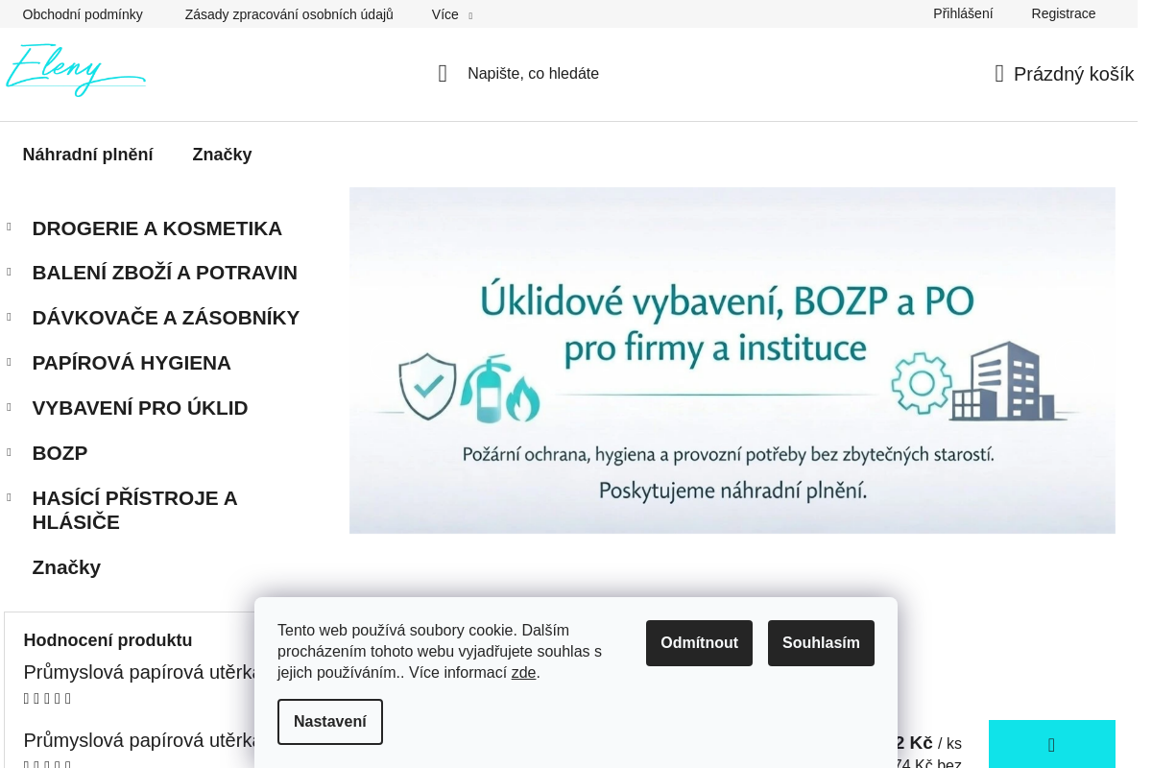
Task: Click the Souhlasím cookie button
Action: point(821,643)
